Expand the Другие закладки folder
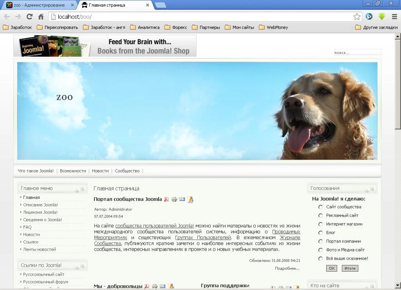The height and width of the screenshot is (290, 401). [x=376, y=27]
